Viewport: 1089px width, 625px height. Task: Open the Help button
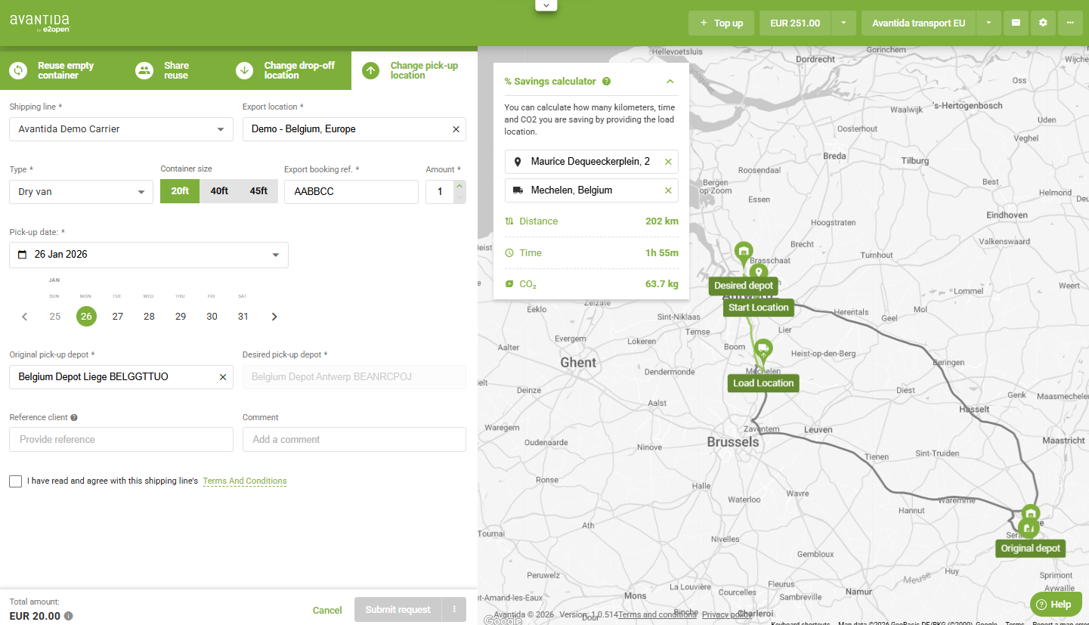(1056, 605)
